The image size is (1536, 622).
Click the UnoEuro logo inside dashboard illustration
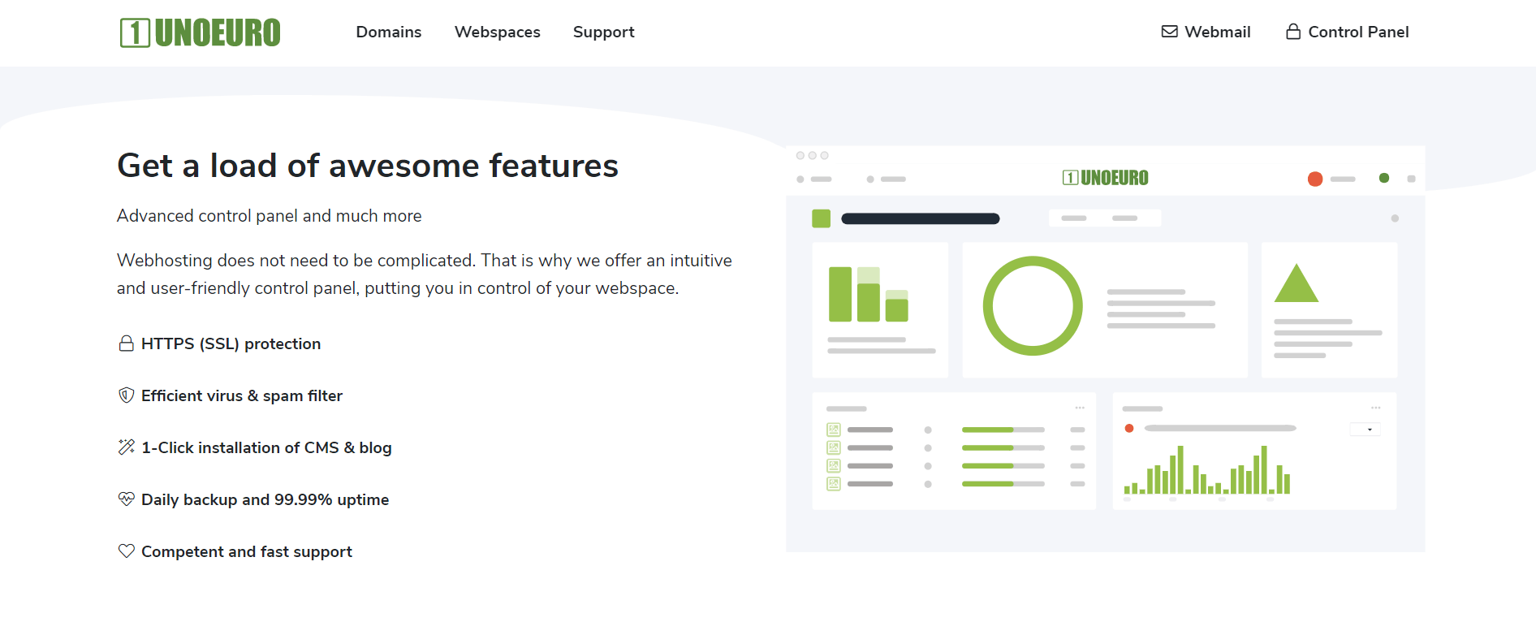pos(1105,178)
